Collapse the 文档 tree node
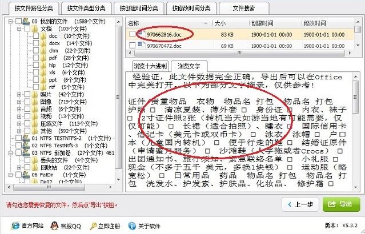365x234 pixels. (x=19, y=29)
